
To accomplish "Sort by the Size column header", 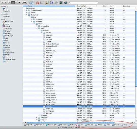I will point(102,6).
